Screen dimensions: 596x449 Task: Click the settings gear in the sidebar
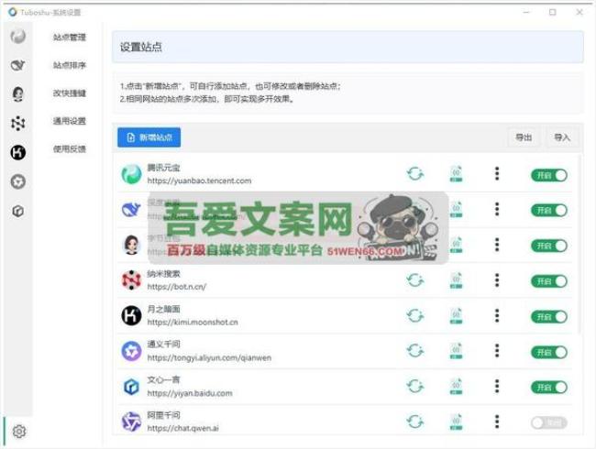[19, 432]
